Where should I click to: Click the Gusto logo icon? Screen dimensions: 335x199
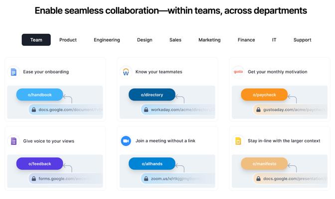pos(238,72)
